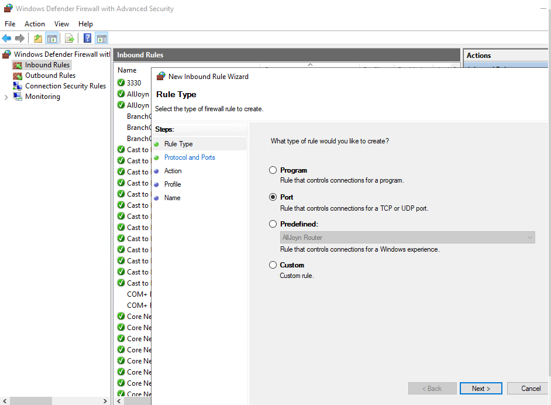Select the Predefined radio button
The image size is (551, 405).
click(x=273, y=224)
